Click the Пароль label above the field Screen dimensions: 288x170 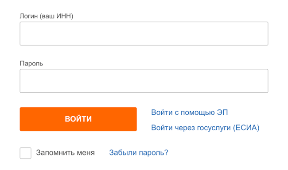click(x=31, y=64)
